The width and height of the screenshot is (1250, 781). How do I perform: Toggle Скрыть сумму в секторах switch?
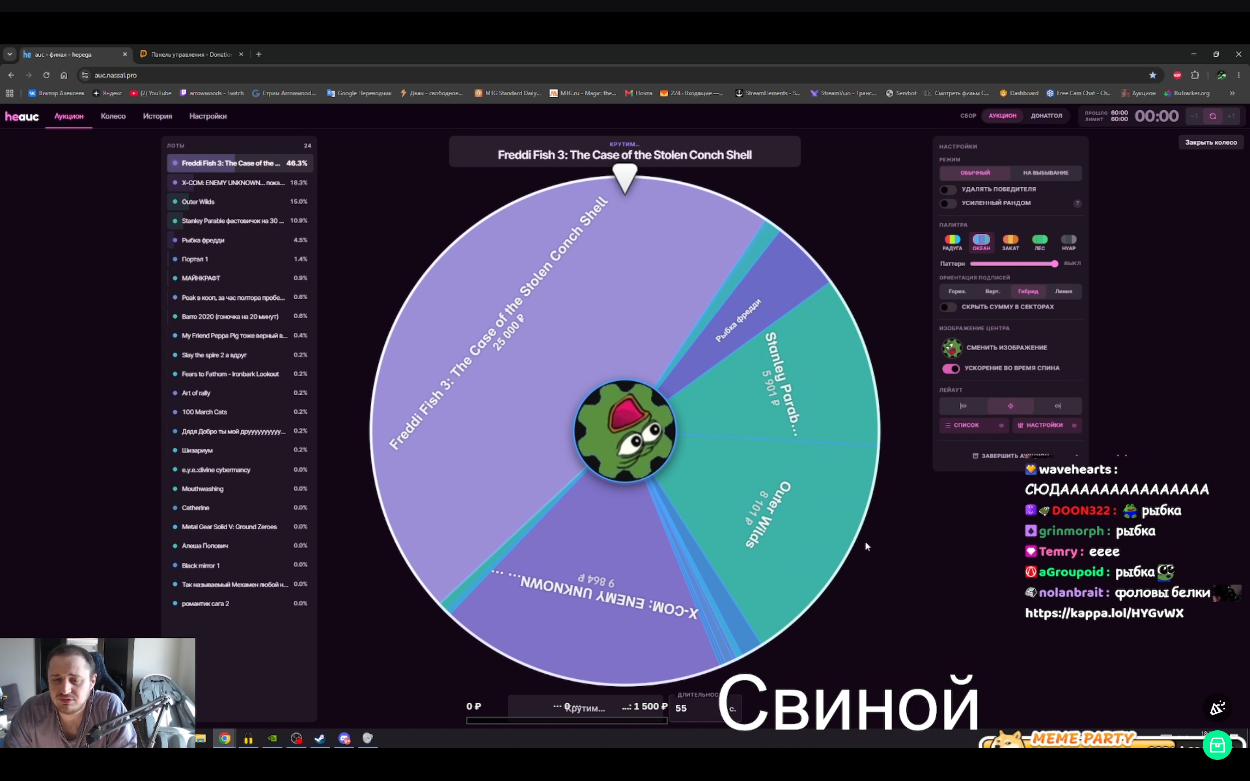pyautogui.click(x=948, y=307)
